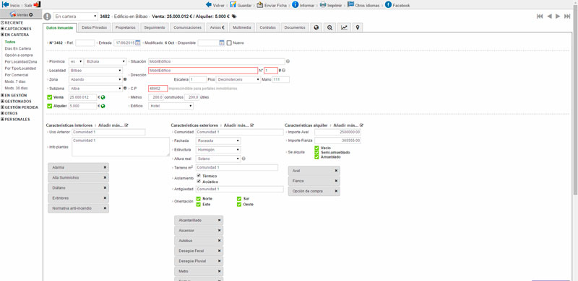The height and width of the screenshot is (281, 578).
Task: Open the magnifier search icon tab
Action: click(x=330, y=27)
